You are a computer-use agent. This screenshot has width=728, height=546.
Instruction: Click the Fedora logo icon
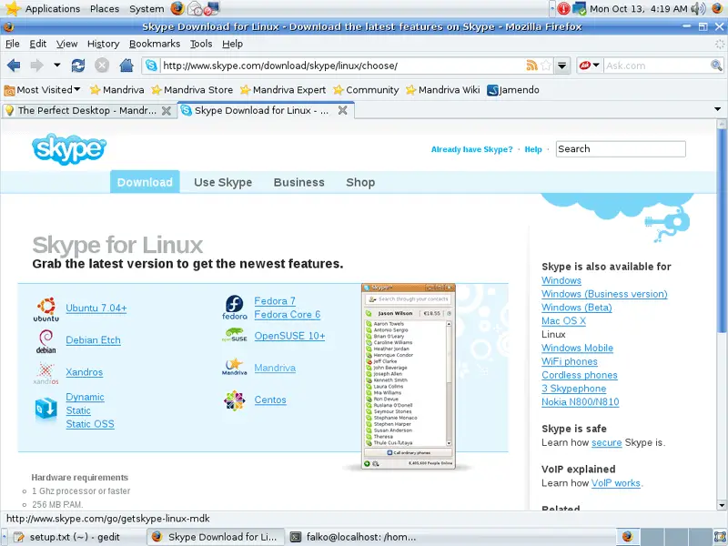click(235, 308)
